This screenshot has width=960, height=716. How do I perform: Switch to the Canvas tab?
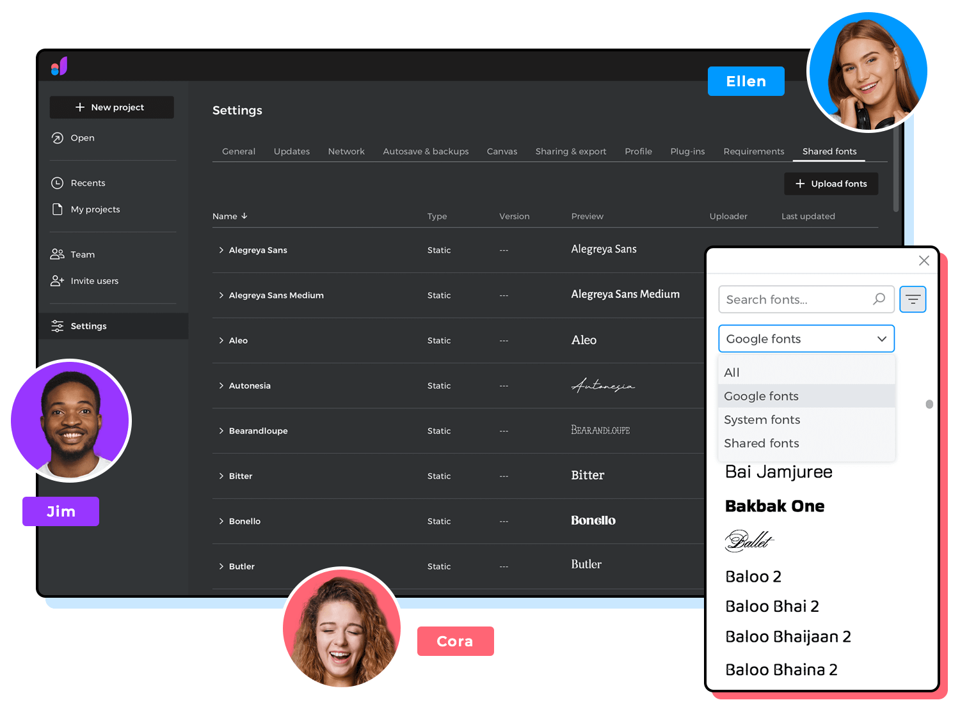pos(502,152)
